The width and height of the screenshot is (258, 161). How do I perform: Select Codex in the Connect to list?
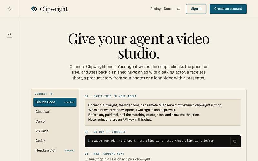coord(55,141)
